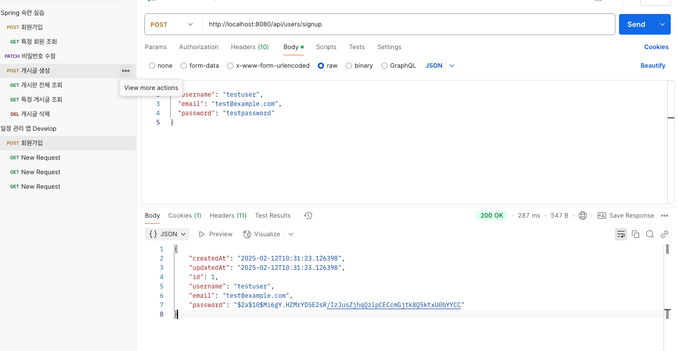Select the raw body type
678x351 pixels.
pos(328,66)
